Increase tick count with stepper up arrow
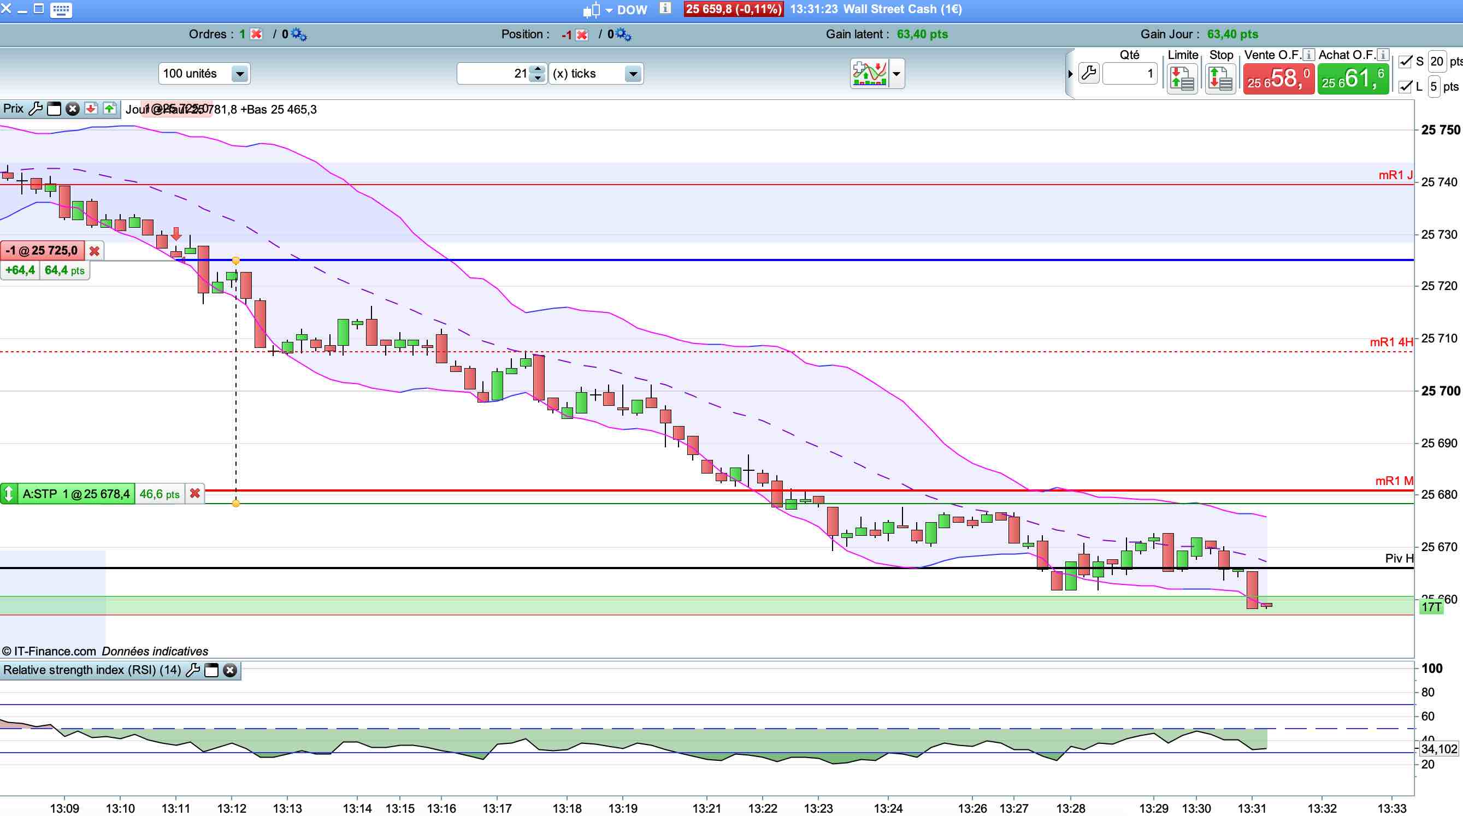1463x816 pixels. 537,69
